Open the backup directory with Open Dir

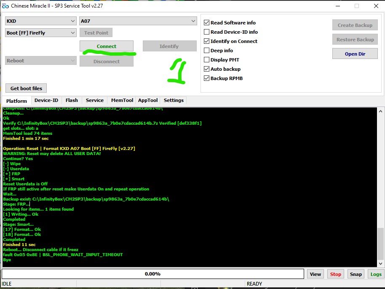click(x=355, y=54)
